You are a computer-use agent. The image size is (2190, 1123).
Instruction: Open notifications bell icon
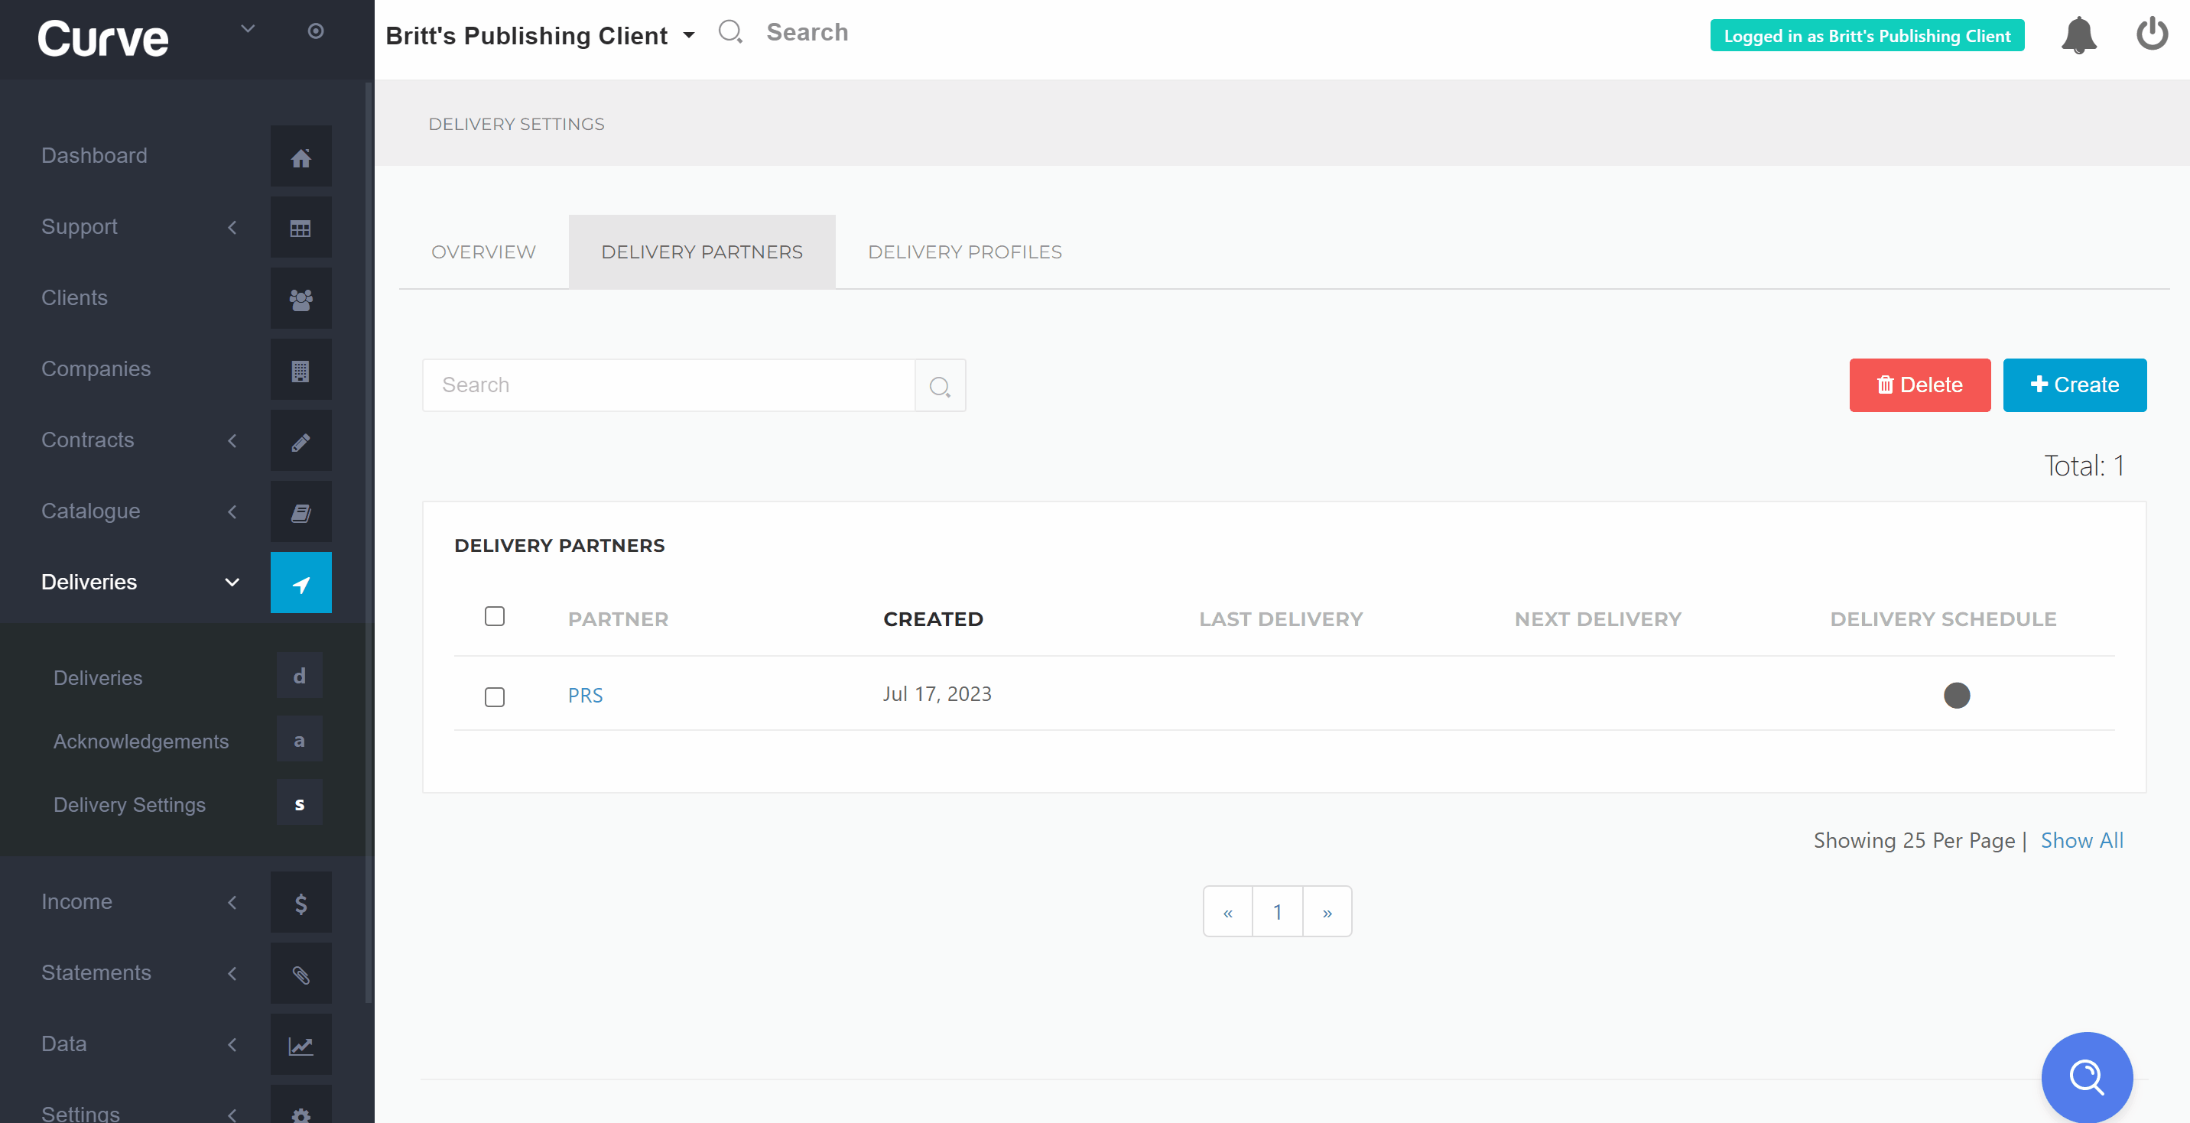(2078, 36)
